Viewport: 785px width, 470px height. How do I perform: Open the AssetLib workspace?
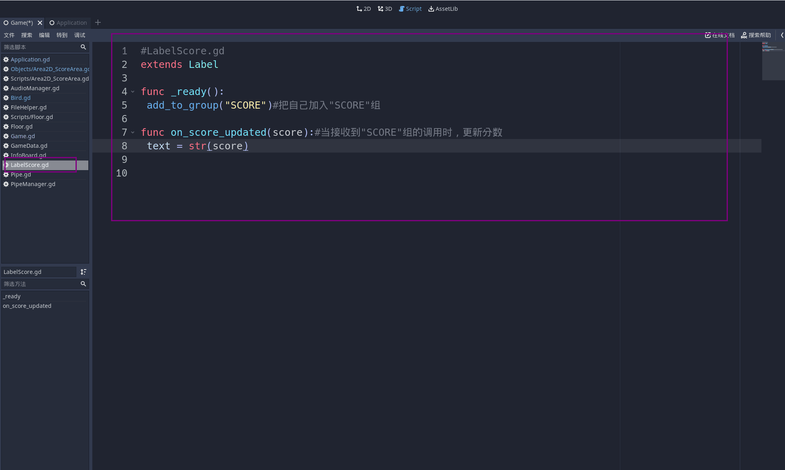pos(443,9)
